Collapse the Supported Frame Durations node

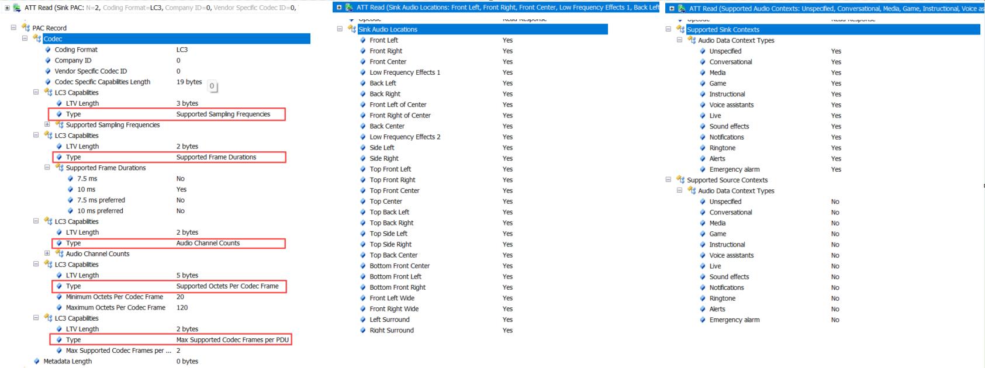(47, 168)
